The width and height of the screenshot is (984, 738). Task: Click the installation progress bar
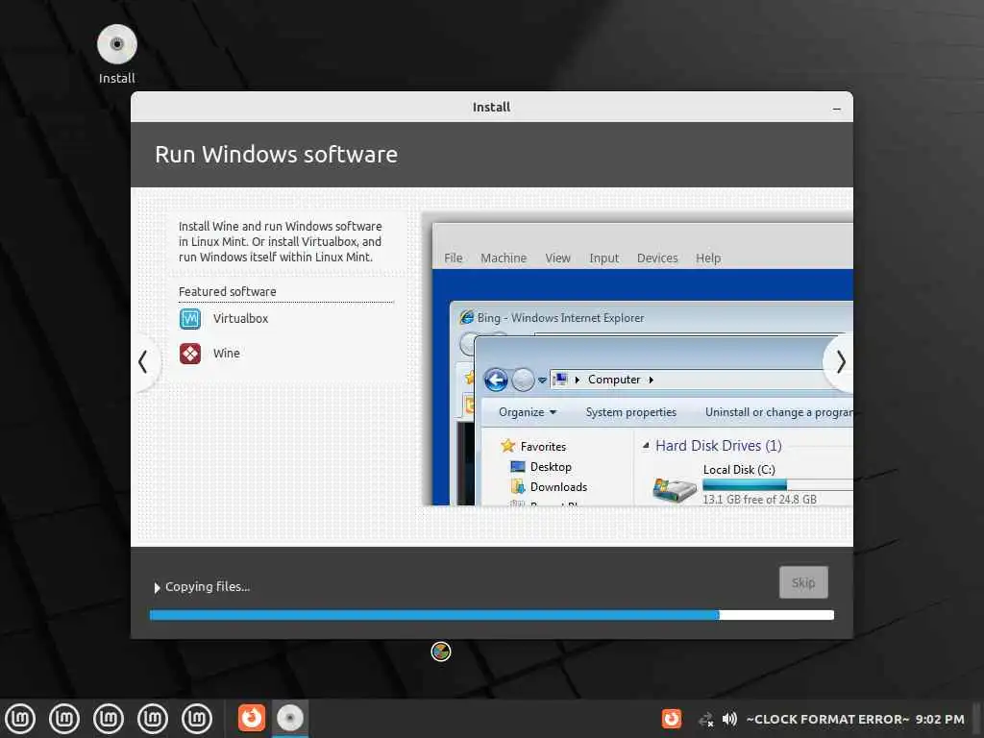tap(492, 616)
